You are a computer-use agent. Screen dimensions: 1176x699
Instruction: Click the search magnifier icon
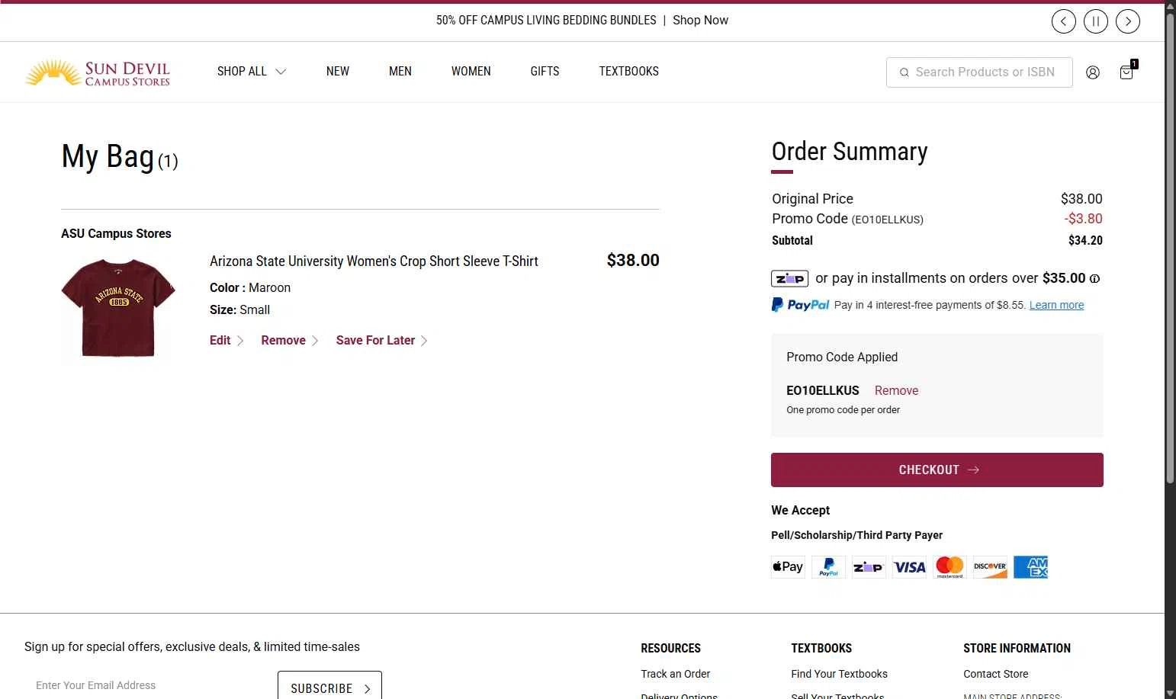(904, 72)
